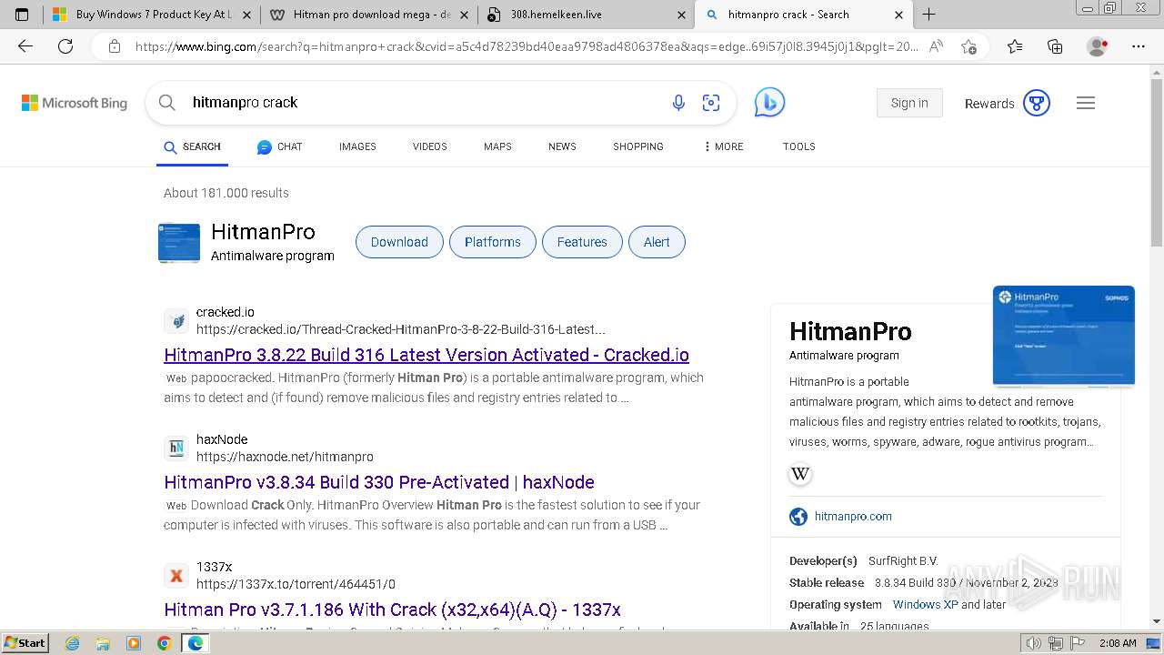
Task: Open the Windows Start button
Action: [25, 643]
